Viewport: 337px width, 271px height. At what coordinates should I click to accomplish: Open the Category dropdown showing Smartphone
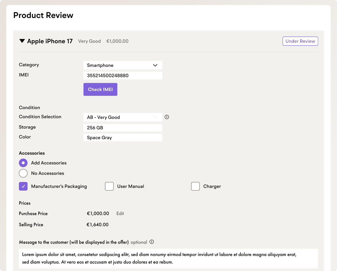click(123, 65)
